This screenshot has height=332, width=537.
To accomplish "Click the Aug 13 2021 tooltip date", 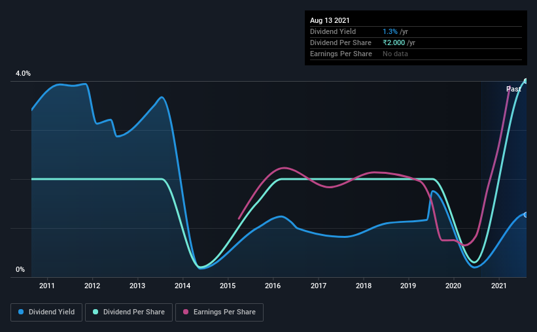I will click(330, 20).
